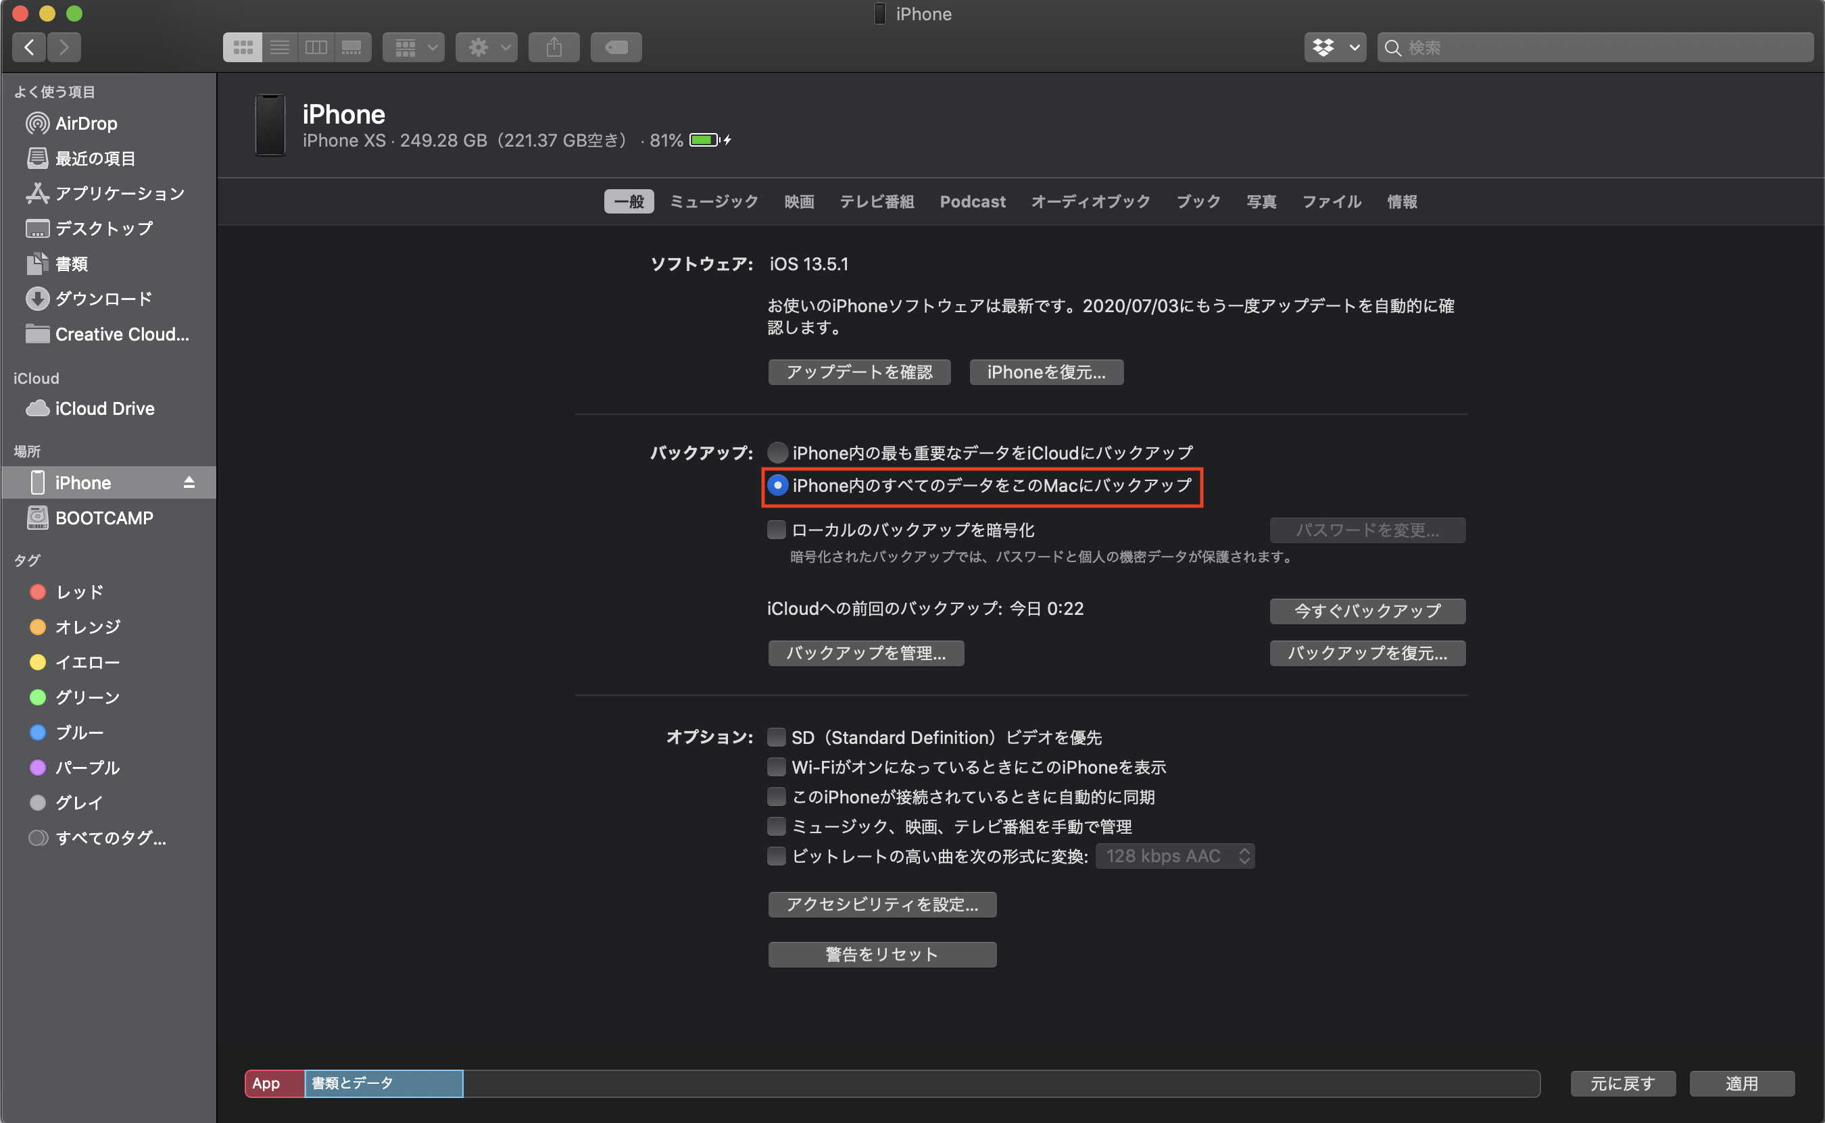Click the share icon in toolbar
Image resolution: width=1825 pixels, height=1123 pixels.
pos(554,47)
